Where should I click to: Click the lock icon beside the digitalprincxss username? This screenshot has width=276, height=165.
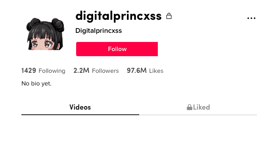point(169,16)
